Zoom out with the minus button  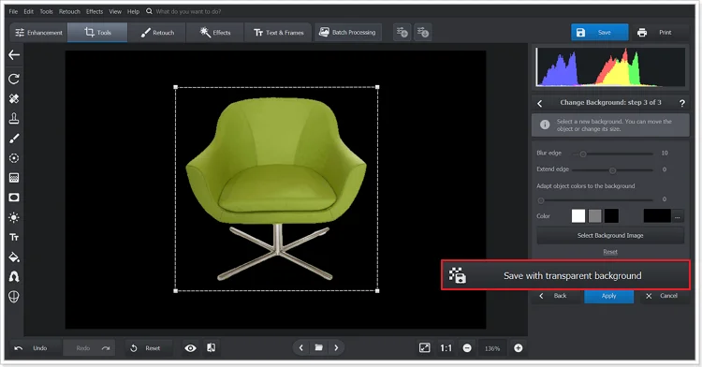467,347
